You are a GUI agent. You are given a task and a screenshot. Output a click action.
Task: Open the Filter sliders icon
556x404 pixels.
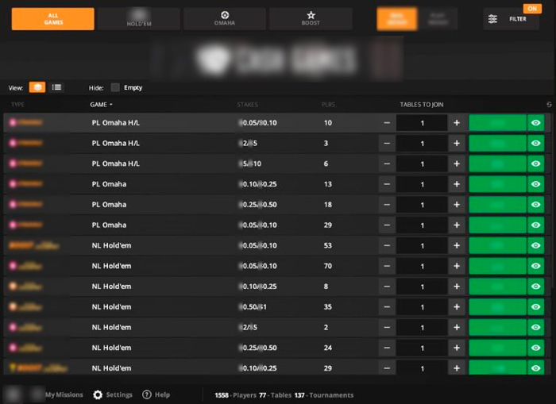[x=492, y=19]
